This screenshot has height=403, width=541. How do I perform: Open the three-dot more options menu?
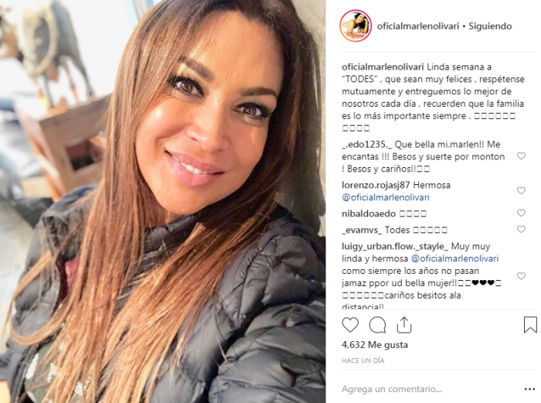(529, 389)
